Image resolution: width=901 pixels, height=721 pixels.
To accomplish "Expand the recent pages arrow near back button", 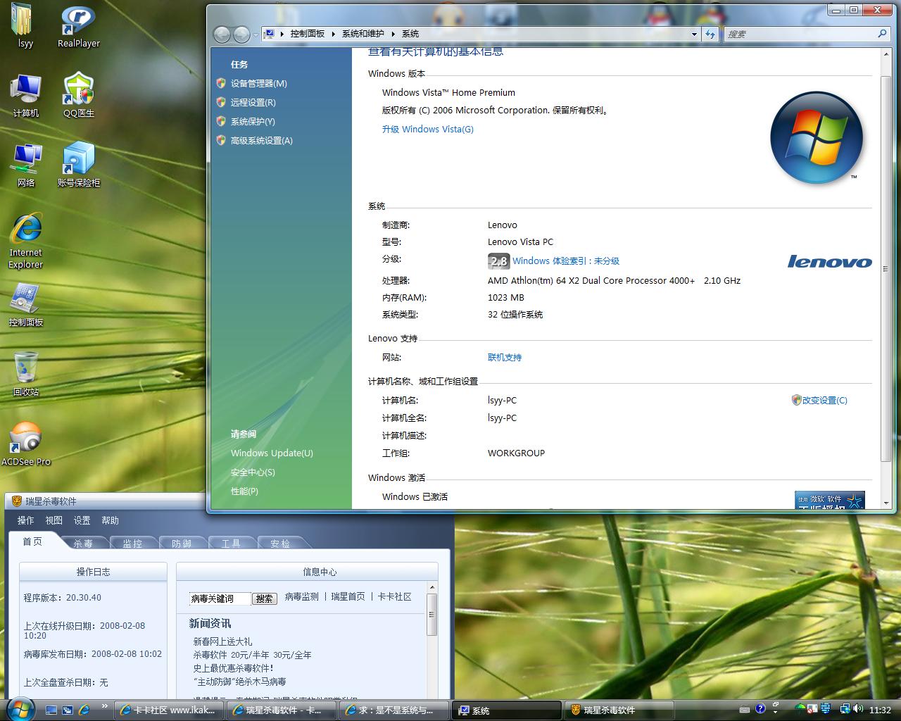I will tap(256, 35).
